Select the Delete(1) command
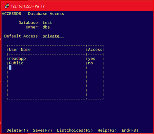154x134 pixels. [17, 130]
